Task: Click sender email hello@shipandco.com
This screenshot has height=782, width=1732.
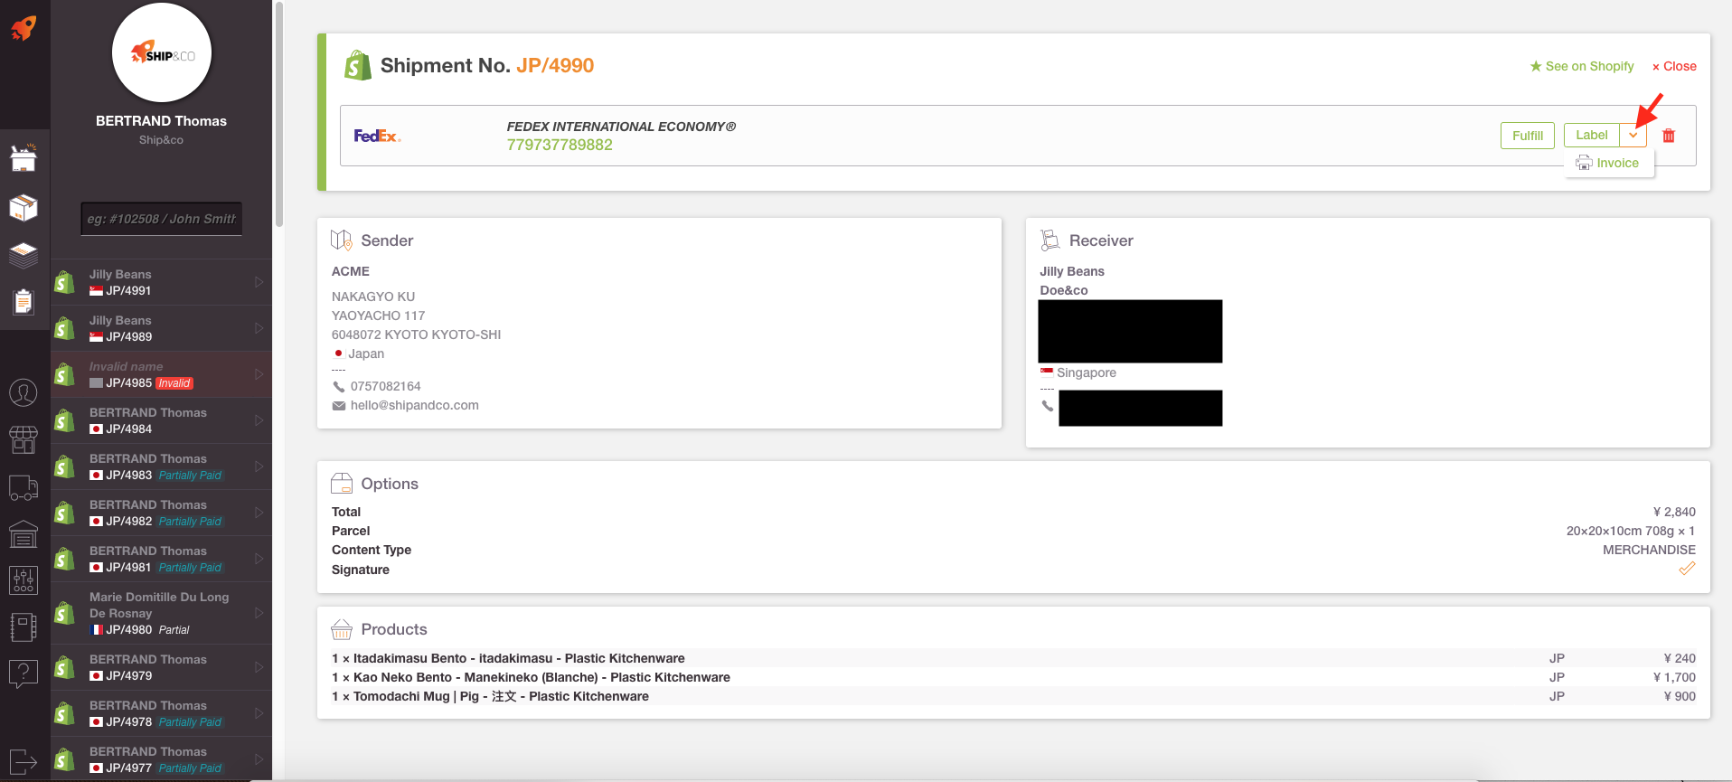Action: click(415, 405)
